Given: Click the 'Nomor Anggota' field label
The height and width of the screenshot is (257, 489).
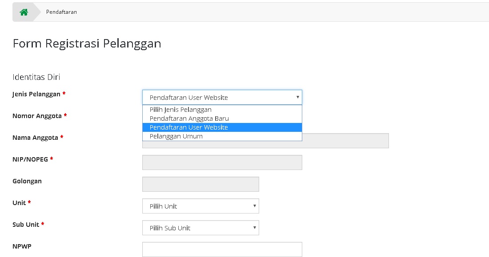Looking at the screenshot, I should pyautogui.click(x=37, y=116).
